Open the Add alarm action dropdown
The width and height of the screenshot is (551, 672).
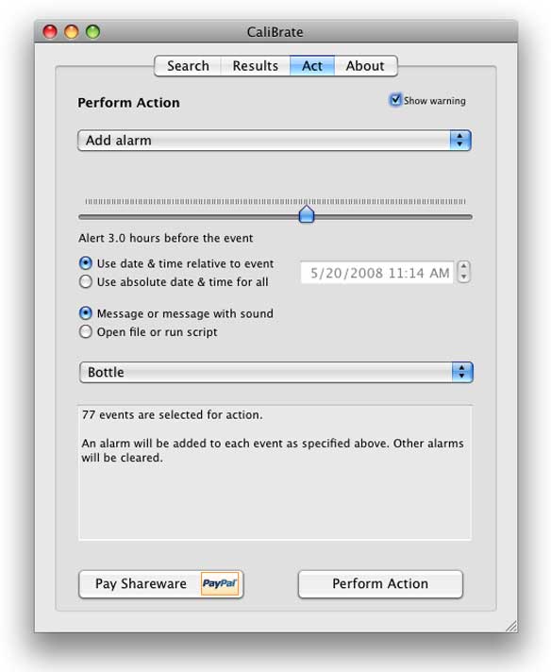click(x=275, y=141)
